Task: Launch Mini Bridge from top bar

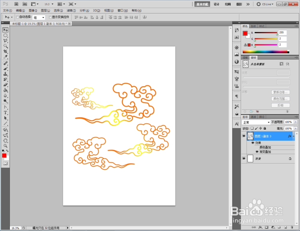Action: coord(25,4)
